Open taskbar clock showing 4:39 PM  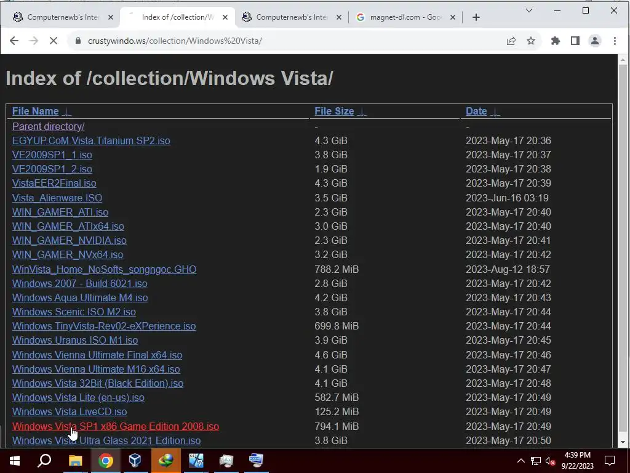tap(577, 461)
